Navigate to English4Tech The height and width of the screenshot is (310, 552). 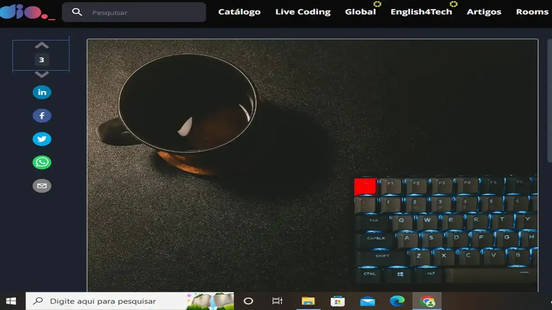[421, 12]
